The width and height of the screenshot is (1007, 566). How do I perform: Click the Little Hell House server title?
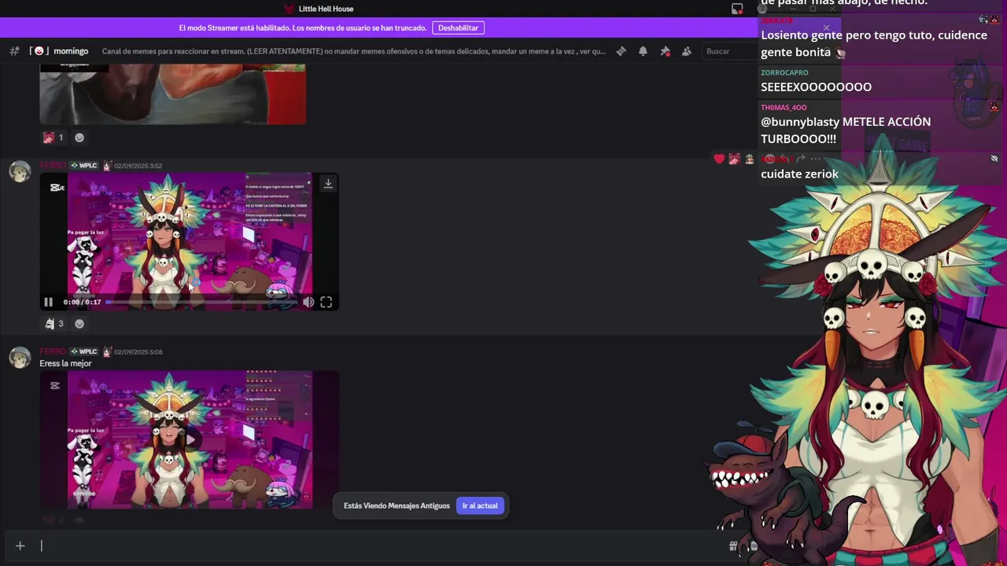326,9
